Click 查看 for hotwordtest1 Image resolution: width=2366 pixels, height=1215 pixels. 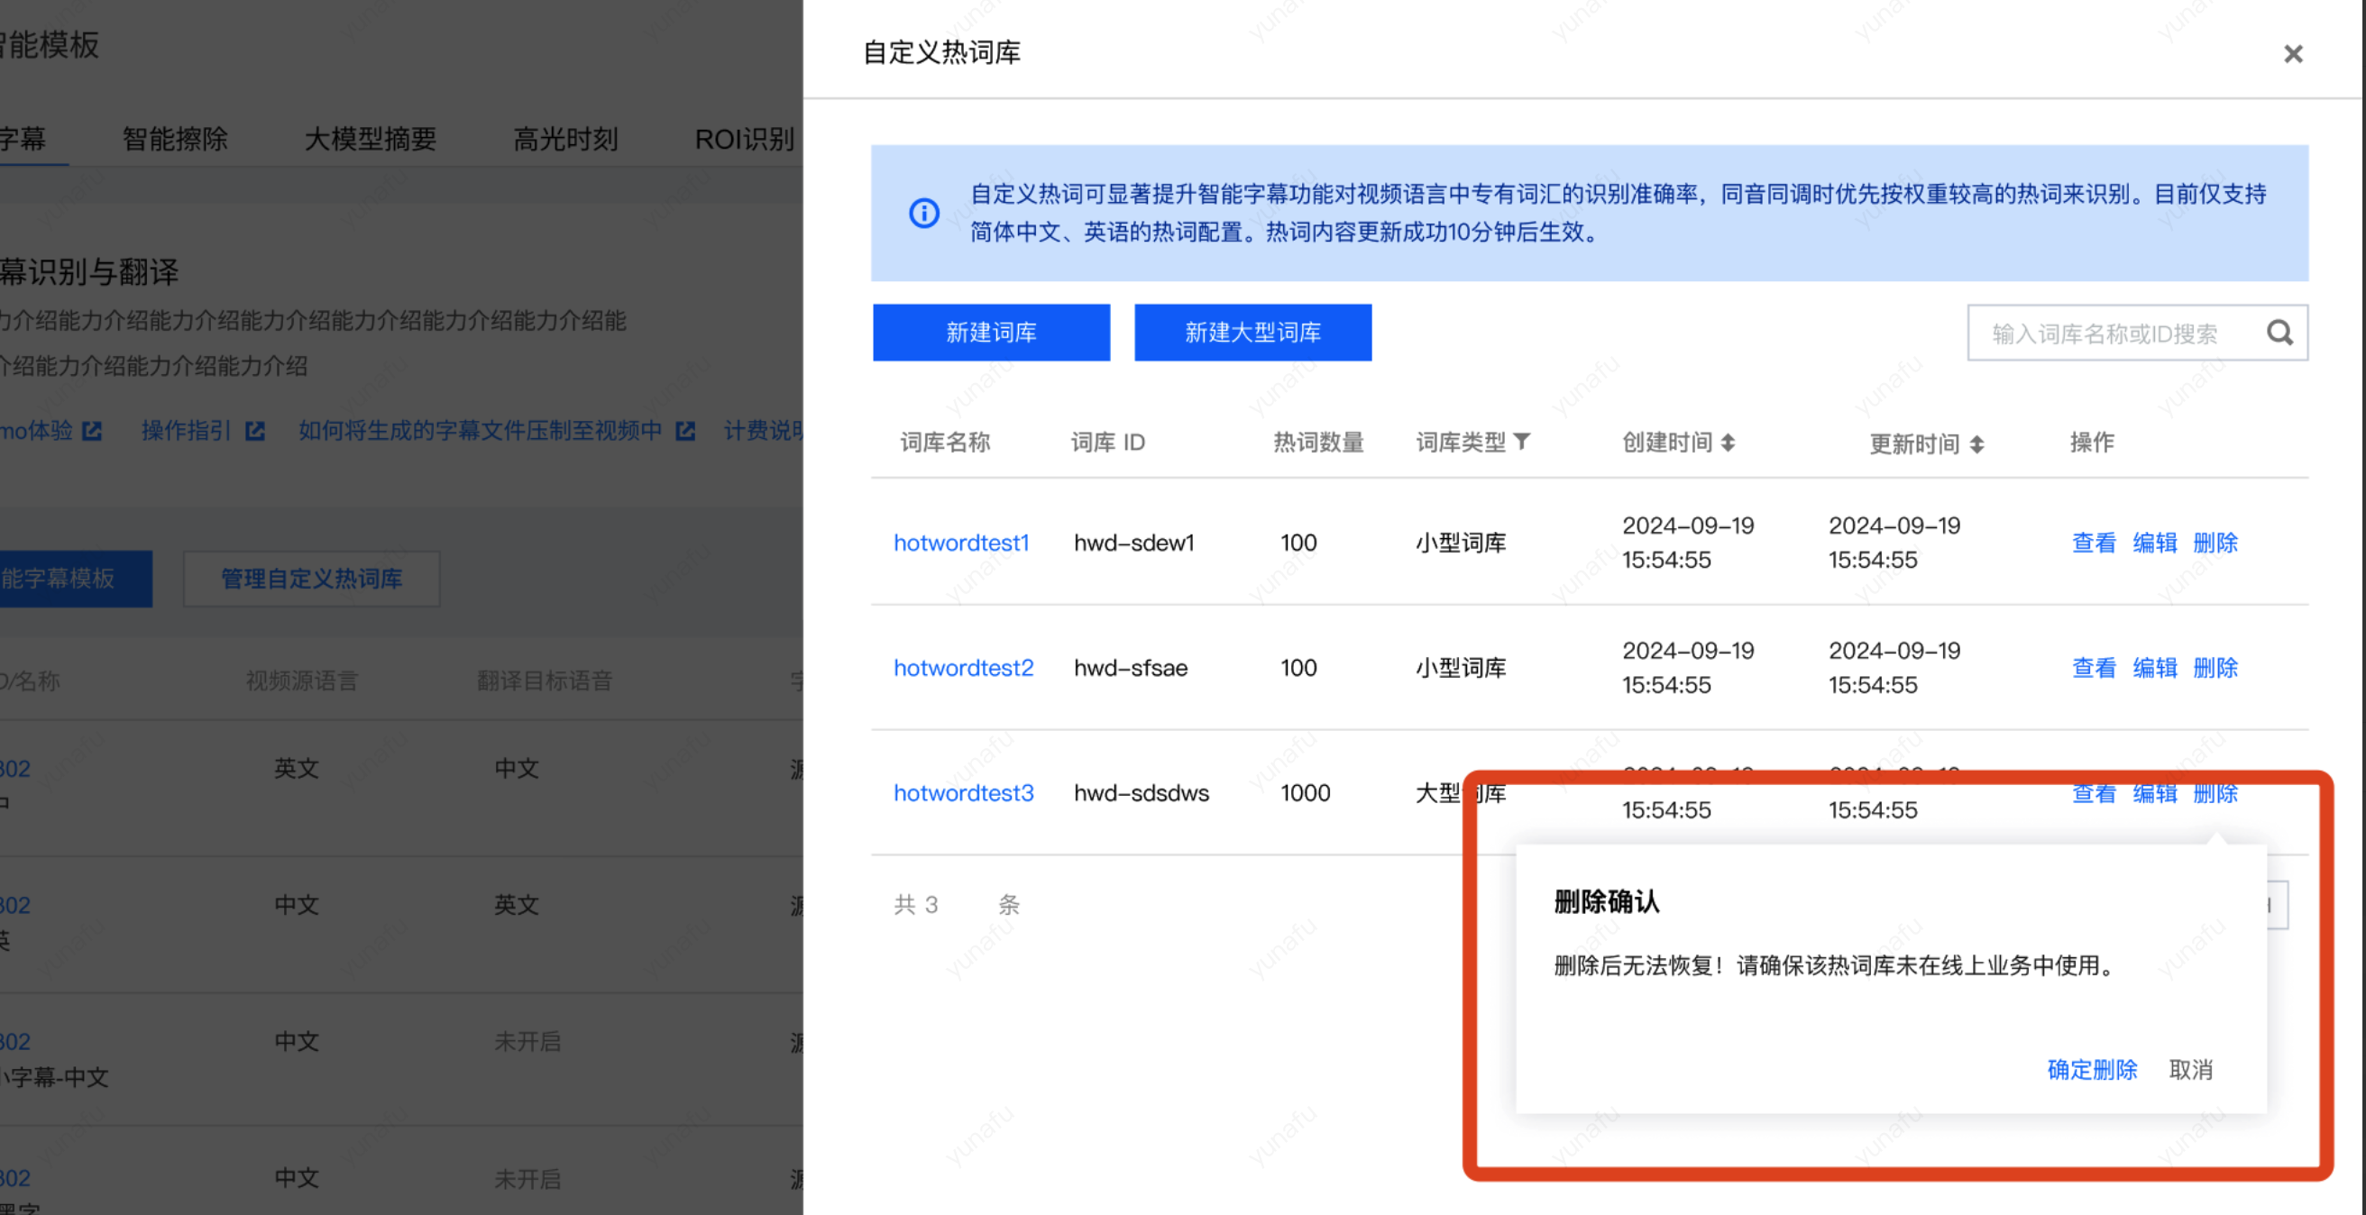click(x=2094, y=543)
